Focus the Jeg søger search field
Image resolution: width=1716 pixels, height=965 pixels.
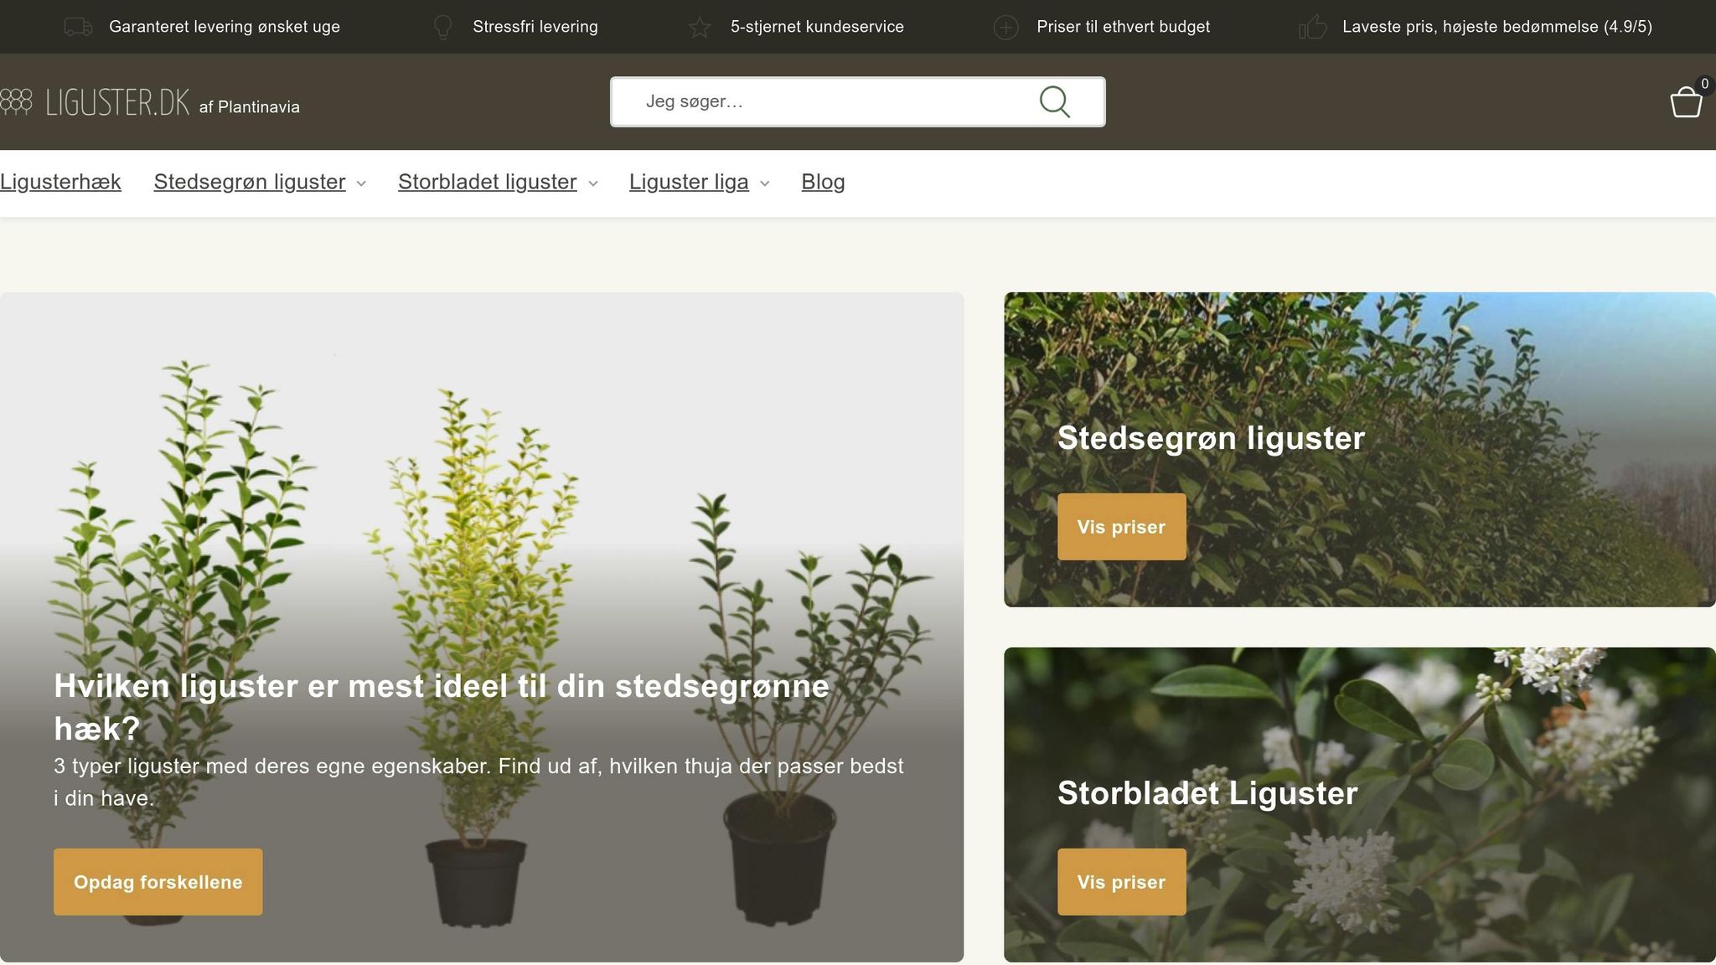point(838,102)
